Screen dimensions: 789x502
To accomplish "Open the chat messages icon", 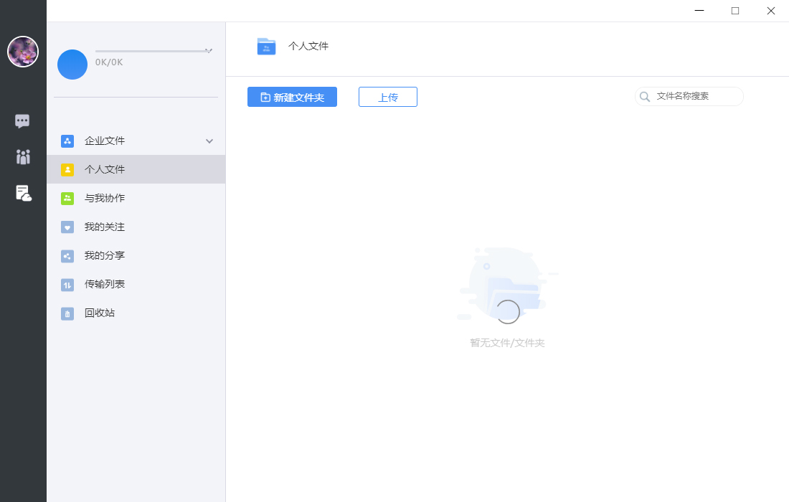I will point(22,120).
